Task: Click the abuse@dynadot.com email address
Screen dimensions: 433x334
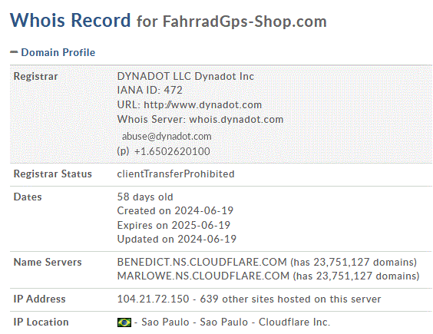Action: 167,136
